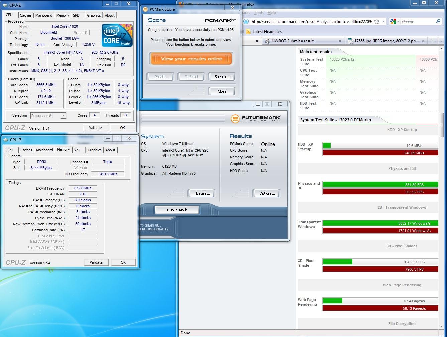447x337 pixels.
Task: Switch to HWBOT Submit a result tab
Action: point(300,41)
